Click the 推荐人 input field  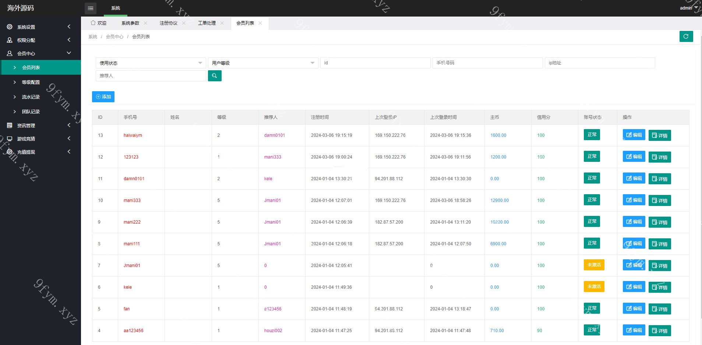coord(151,76)
